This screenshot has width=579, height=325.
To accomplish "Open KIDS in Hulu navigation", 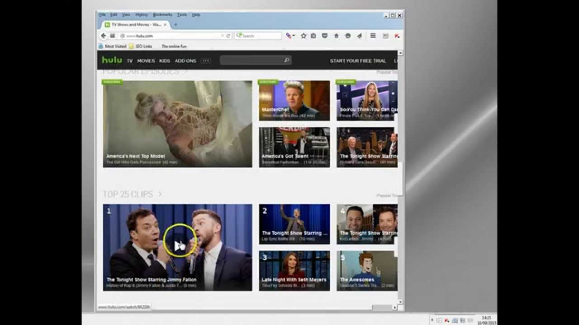I will 165,60.
